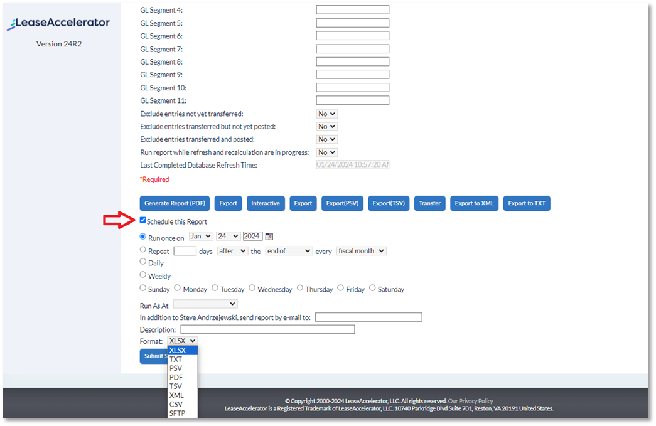656x426 pixels.
Task: Click Export to XML button
Action: click(475, 204)
